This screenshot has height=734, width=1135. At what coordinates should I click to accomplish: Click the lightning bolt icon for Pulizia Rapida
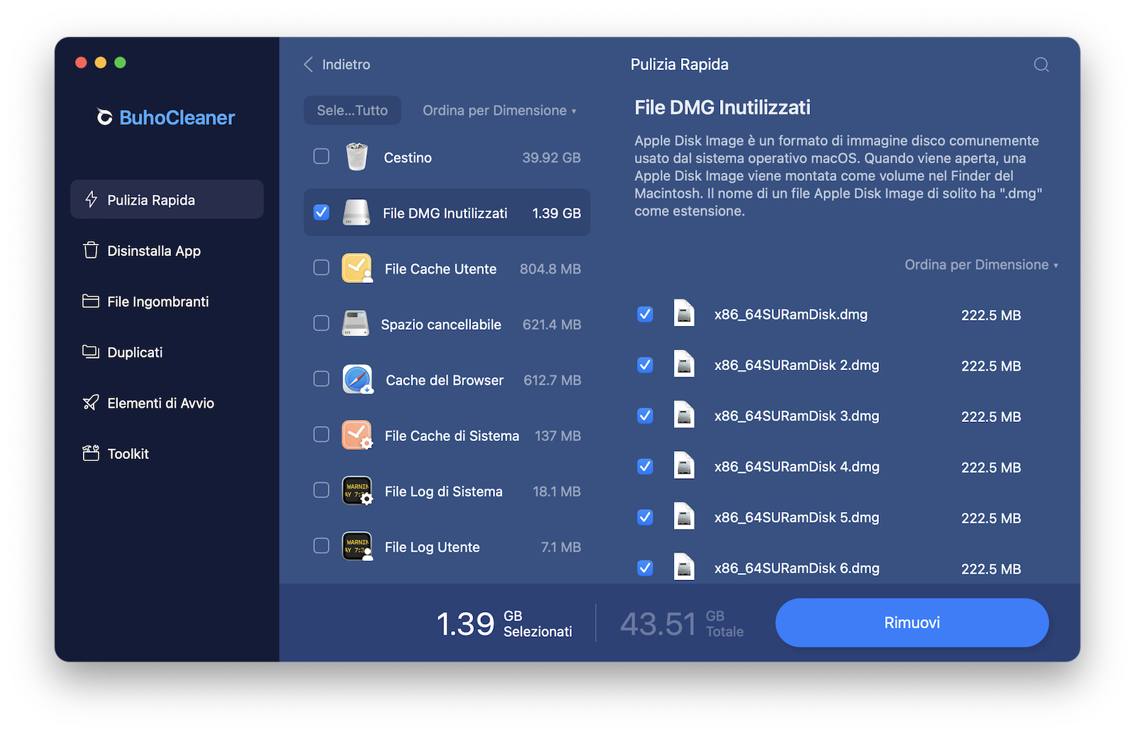coord(91,199)
